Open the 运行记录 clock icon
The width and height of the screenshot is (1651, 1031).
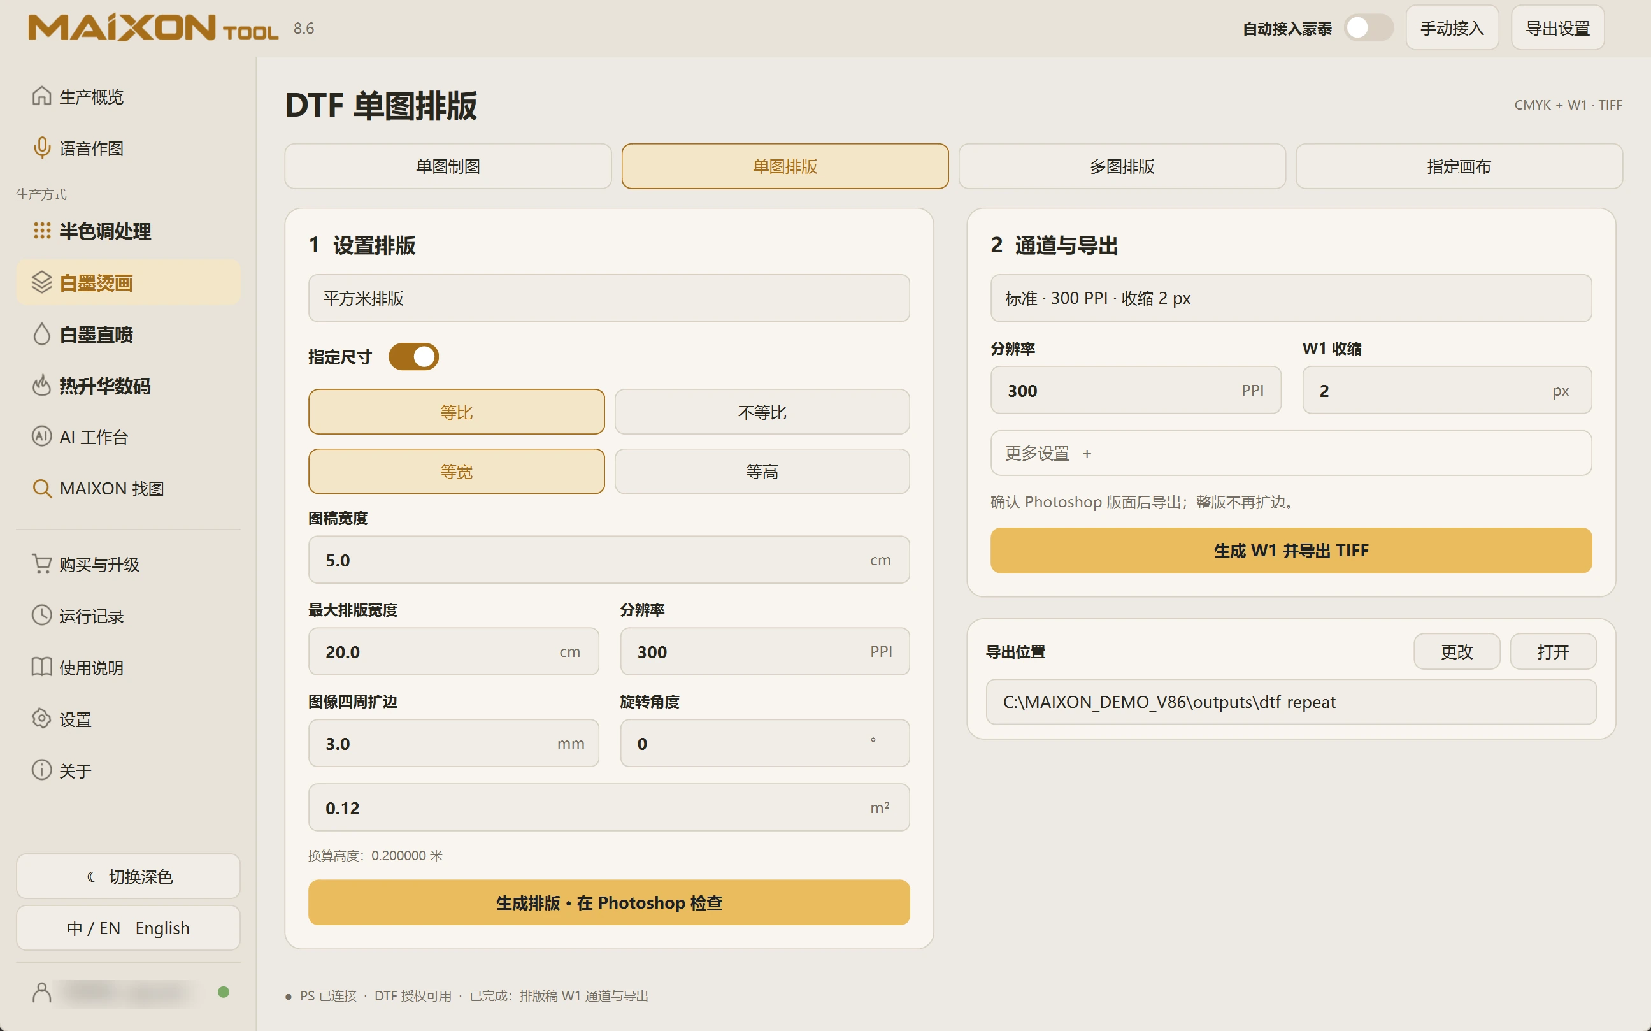tap(41, 616)
